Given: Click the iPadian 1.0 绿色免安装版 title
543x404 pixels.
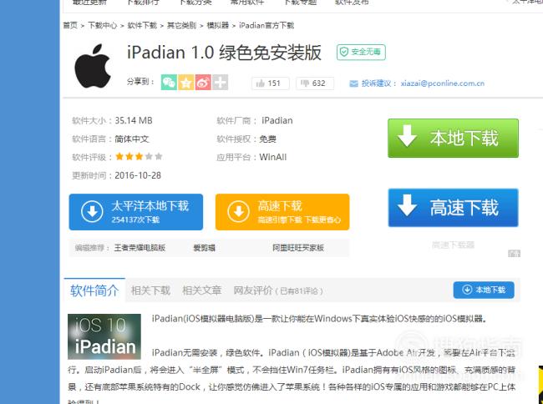Looking at the screenshot, I should (x=225, y=53).
